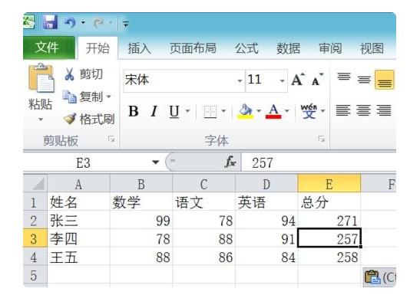Switch to the 审阅 tab
Image resolution: width=420 pixels, height=295 pixels.
pos(330,48)
